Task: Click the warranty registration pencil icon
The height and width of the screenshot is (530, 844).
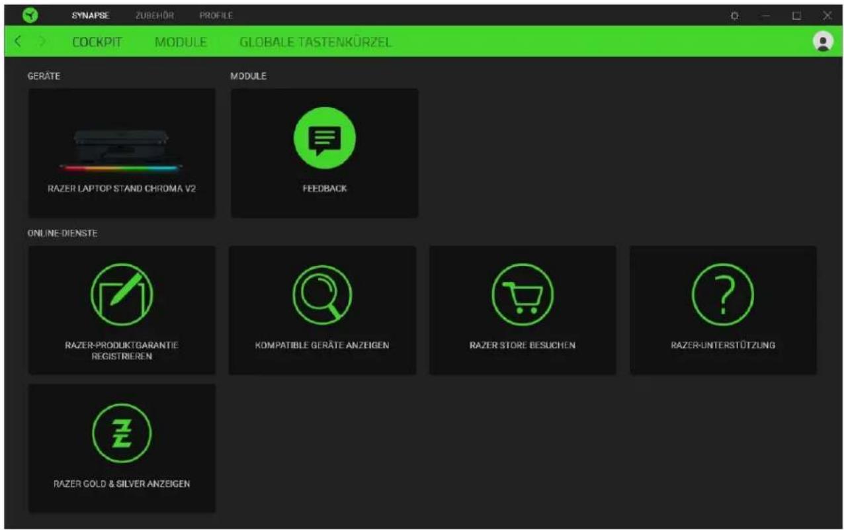Action: (122, 294)
